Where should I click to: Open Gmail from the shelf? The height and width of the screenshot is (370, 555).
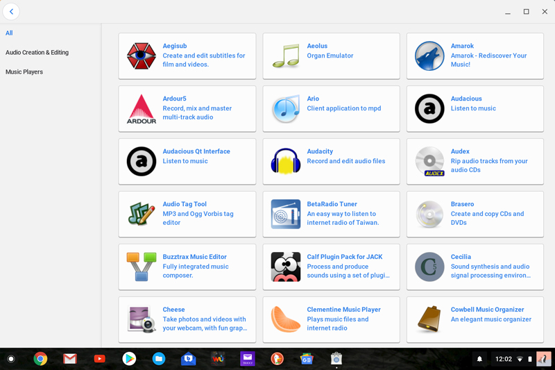click(x=70, y=359)
